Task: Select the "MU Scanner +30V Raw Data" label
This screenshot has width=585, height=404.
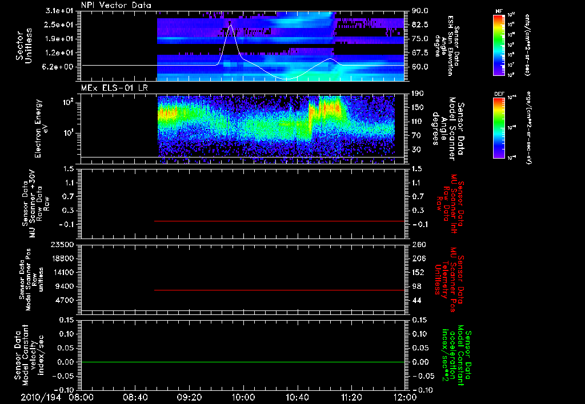Action: click(x=35, y=204)
